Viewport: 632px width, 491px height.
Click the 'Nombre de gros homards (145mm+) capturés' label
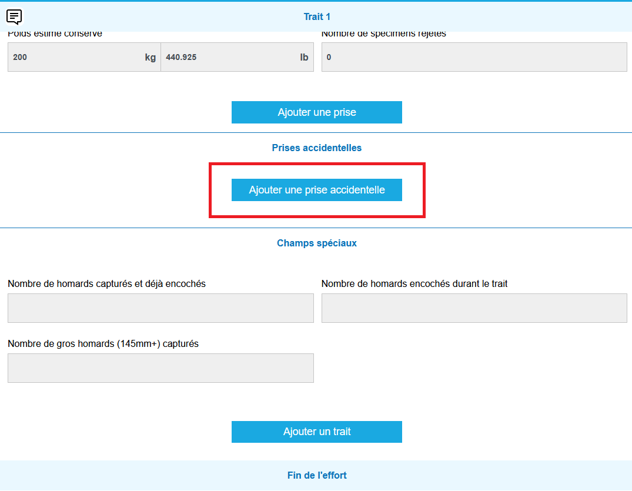(103, 343)
